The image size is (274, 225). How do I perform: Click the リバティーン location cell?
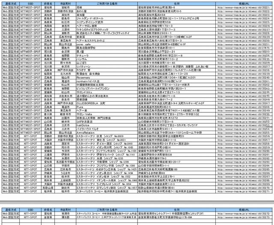[x=107, y=67]
